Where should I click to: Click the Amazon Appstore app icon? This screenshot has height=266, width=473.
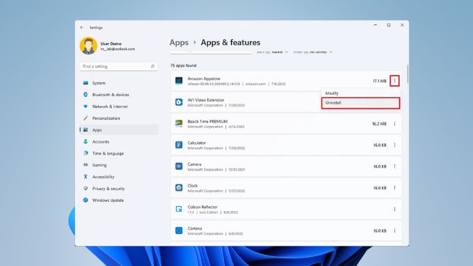[179, 81]
